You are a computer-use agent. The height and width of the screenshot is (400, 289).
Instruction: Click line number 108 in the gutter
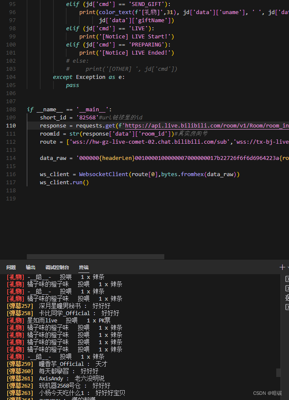click(x=11, y=110)
